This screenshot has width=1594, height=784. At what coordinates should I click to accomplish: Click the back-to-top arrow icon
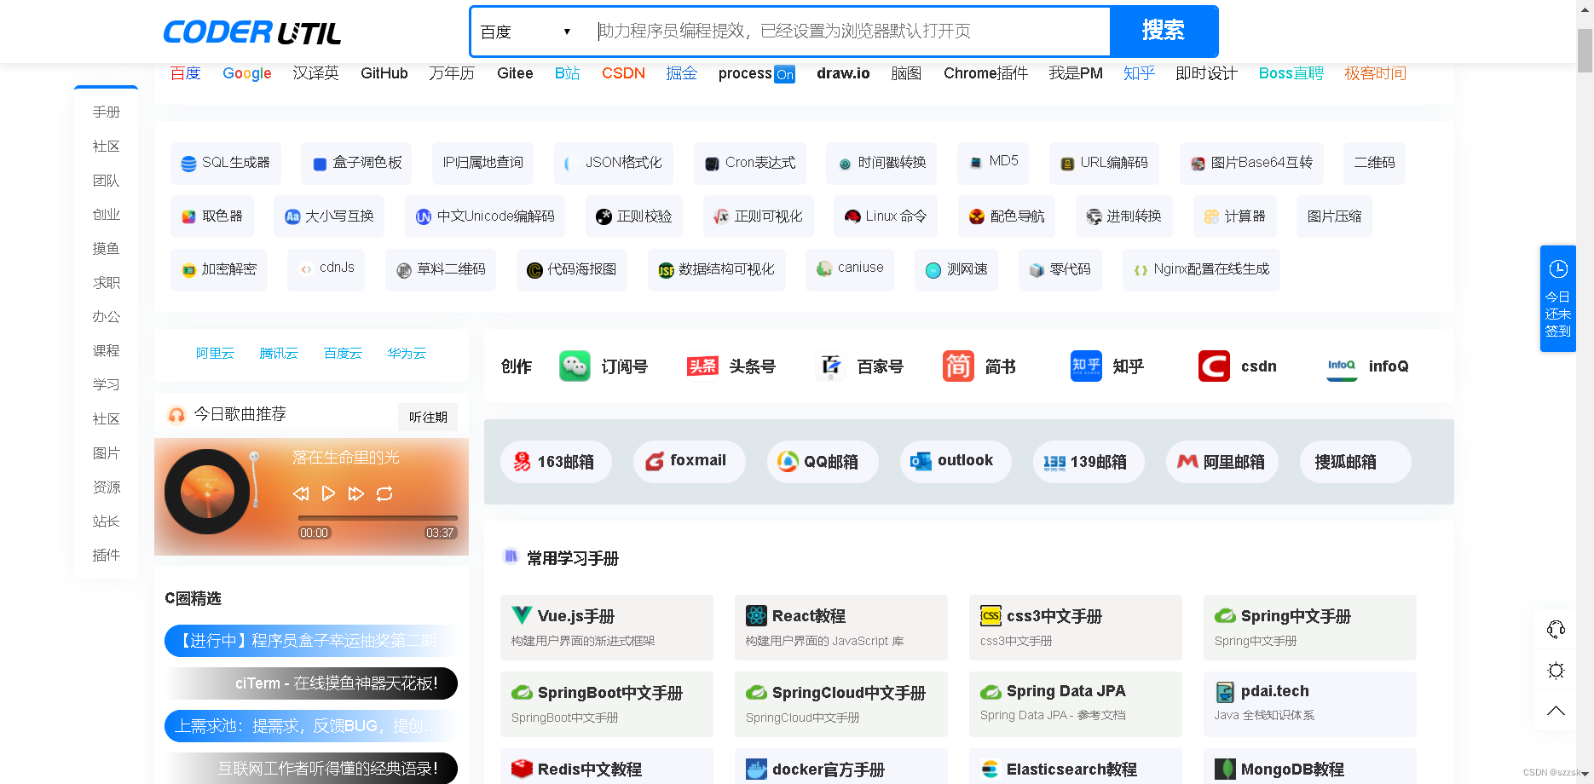point(1556,711)
